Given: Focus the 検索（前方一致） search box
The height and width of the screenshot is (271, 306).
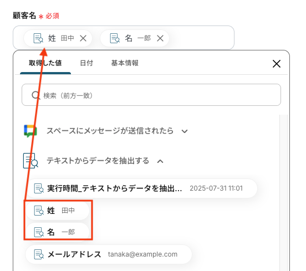Looking at the screenshot, I should coord(151,95).
